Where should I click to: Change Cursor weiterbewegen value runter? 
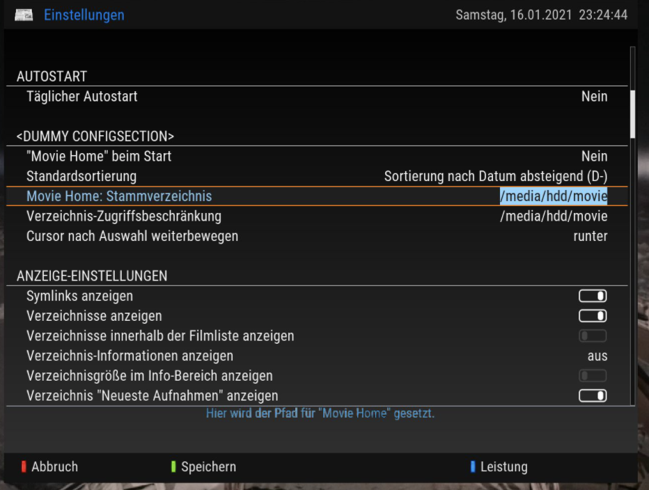(591, 236)
